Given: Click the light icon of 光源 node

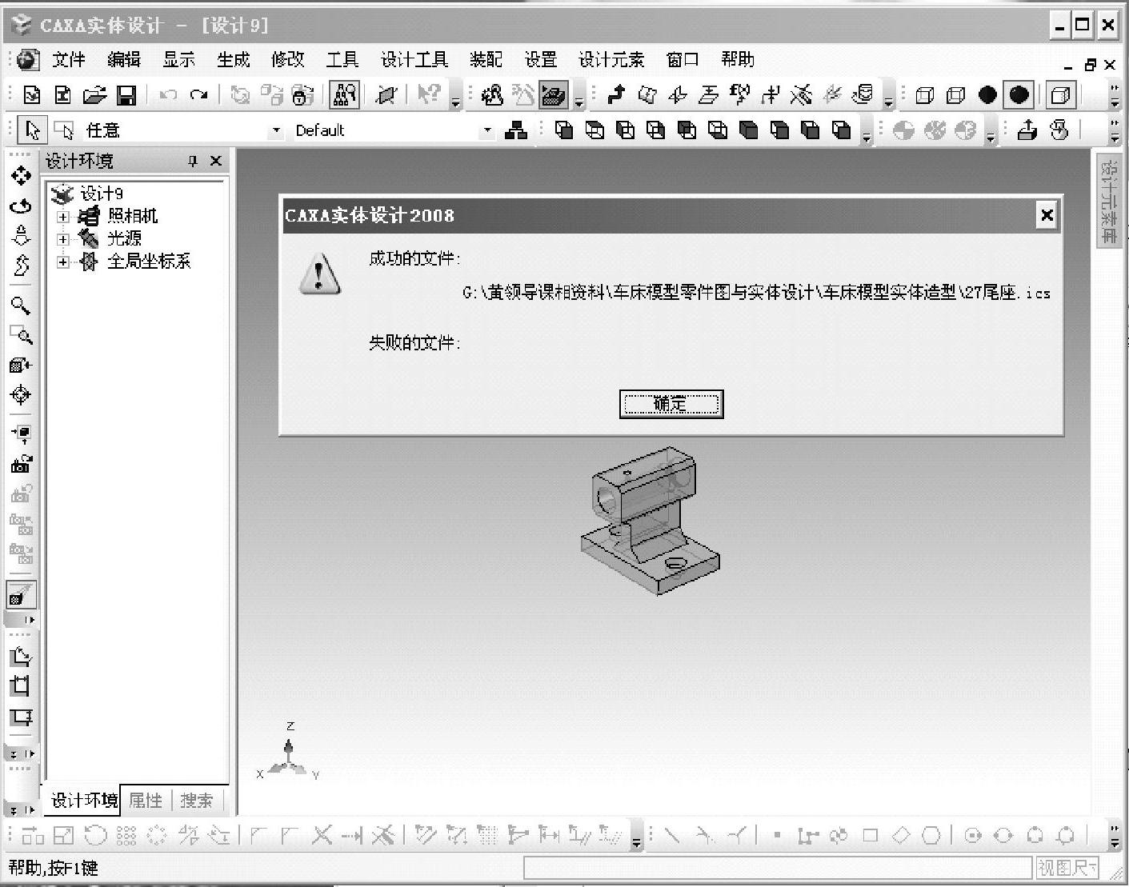Looking at the screenshot, I should click(x=89, y=238).
